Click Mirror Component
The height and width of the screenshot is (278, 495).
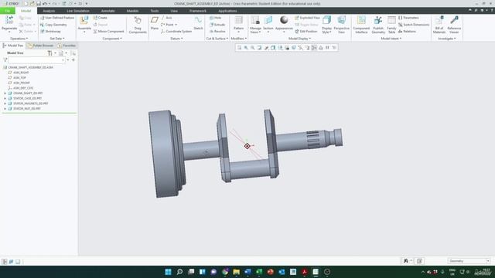[x=108, y=32]
